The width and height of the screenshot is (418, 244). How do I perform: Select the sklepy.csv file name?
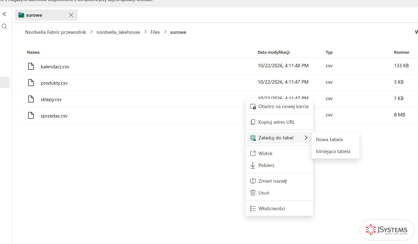[51, 99]
